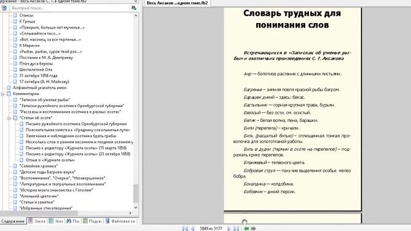
Task: Click the document icon beside «Отзыв о «Журнале охоты»»
Action: pyautogui.click(x=21, y=160)
